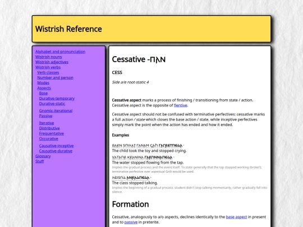303x227 pixels.
Task: Open Causative-durative aspect page
Action: coord(56,151)
